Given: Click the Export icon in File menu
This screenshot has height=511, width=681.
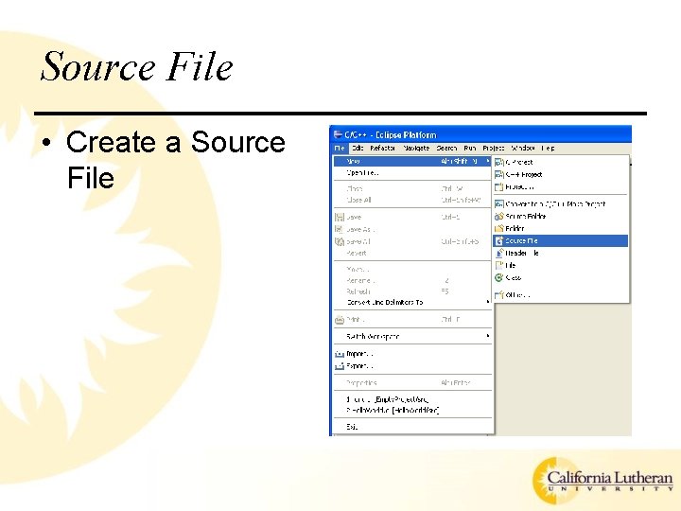Looking at the screenshot, I should click(340, 366).
